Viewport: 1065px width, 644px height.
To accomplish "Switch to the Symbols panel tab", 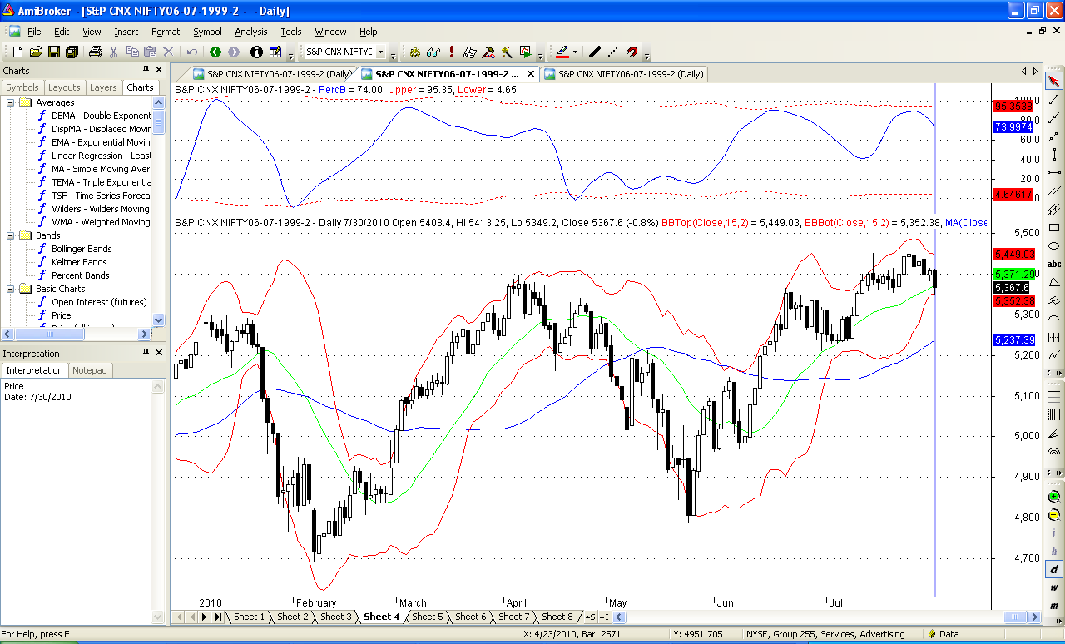I will (x=22, y=87).
